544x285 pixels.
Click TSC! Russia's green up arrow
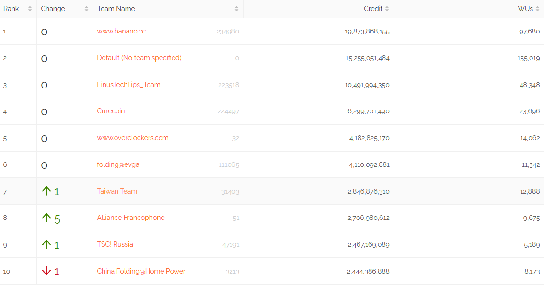(46, 245)
